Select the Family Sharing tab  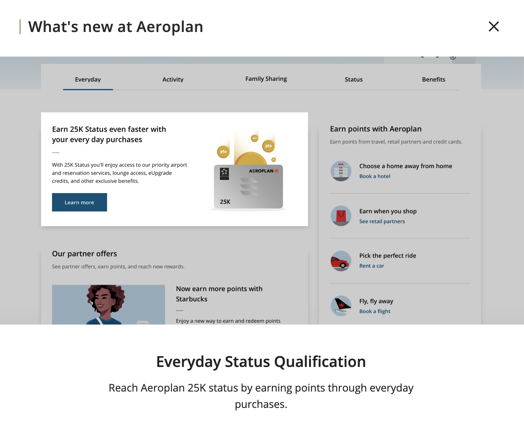(x=266, y=79)
